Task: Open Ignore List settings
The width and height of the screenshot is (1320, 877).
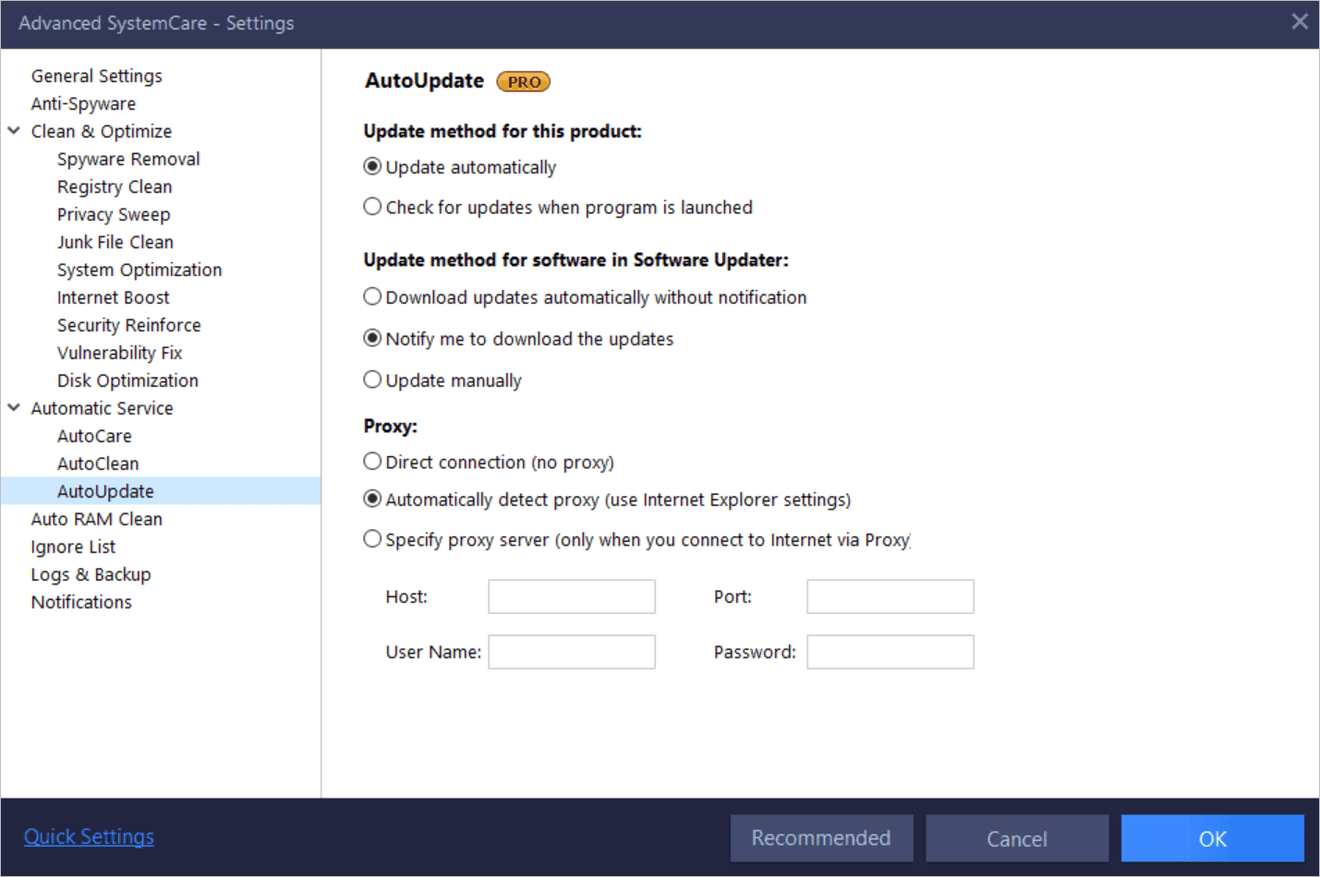Action: (x=73, y=547)
